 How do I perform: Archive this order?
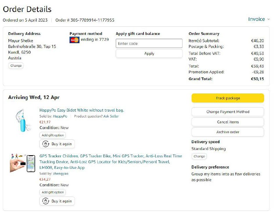(227, 132)
